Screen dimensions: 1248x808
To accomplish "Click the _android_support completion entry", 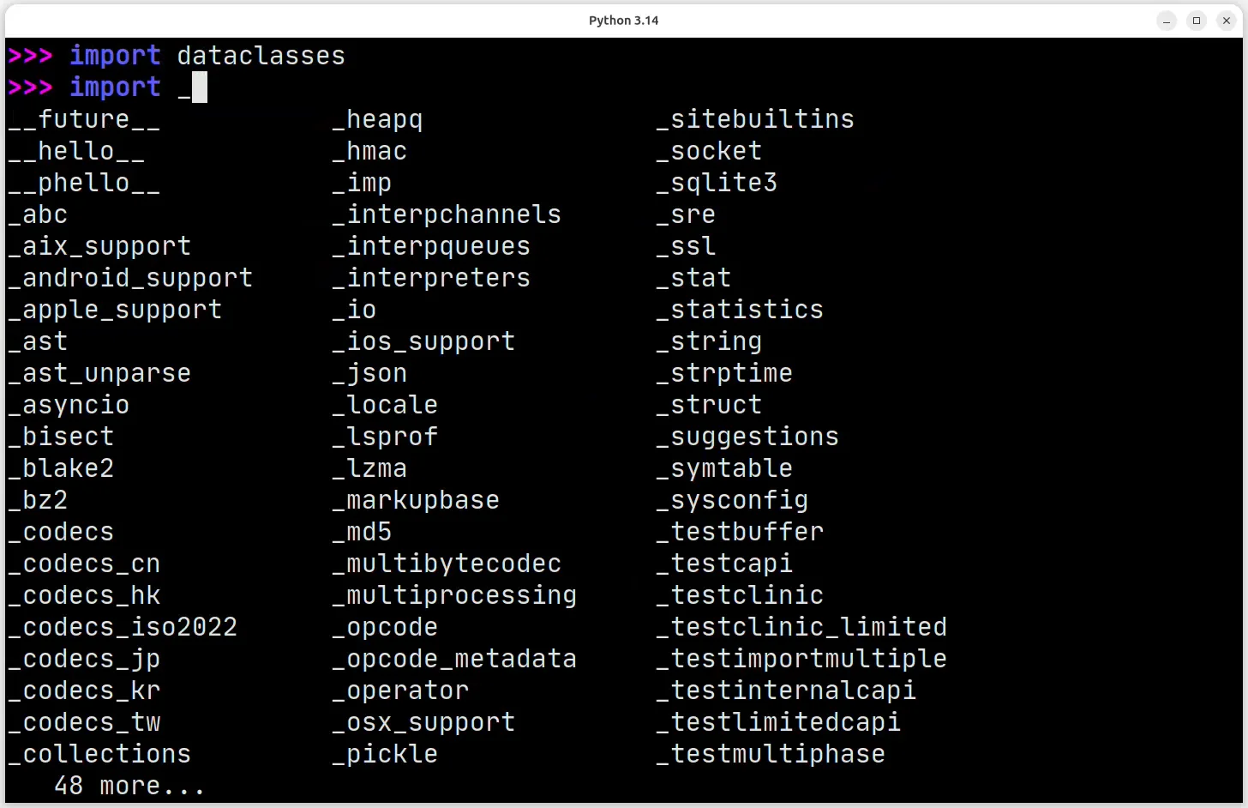I will click(130, 278).
